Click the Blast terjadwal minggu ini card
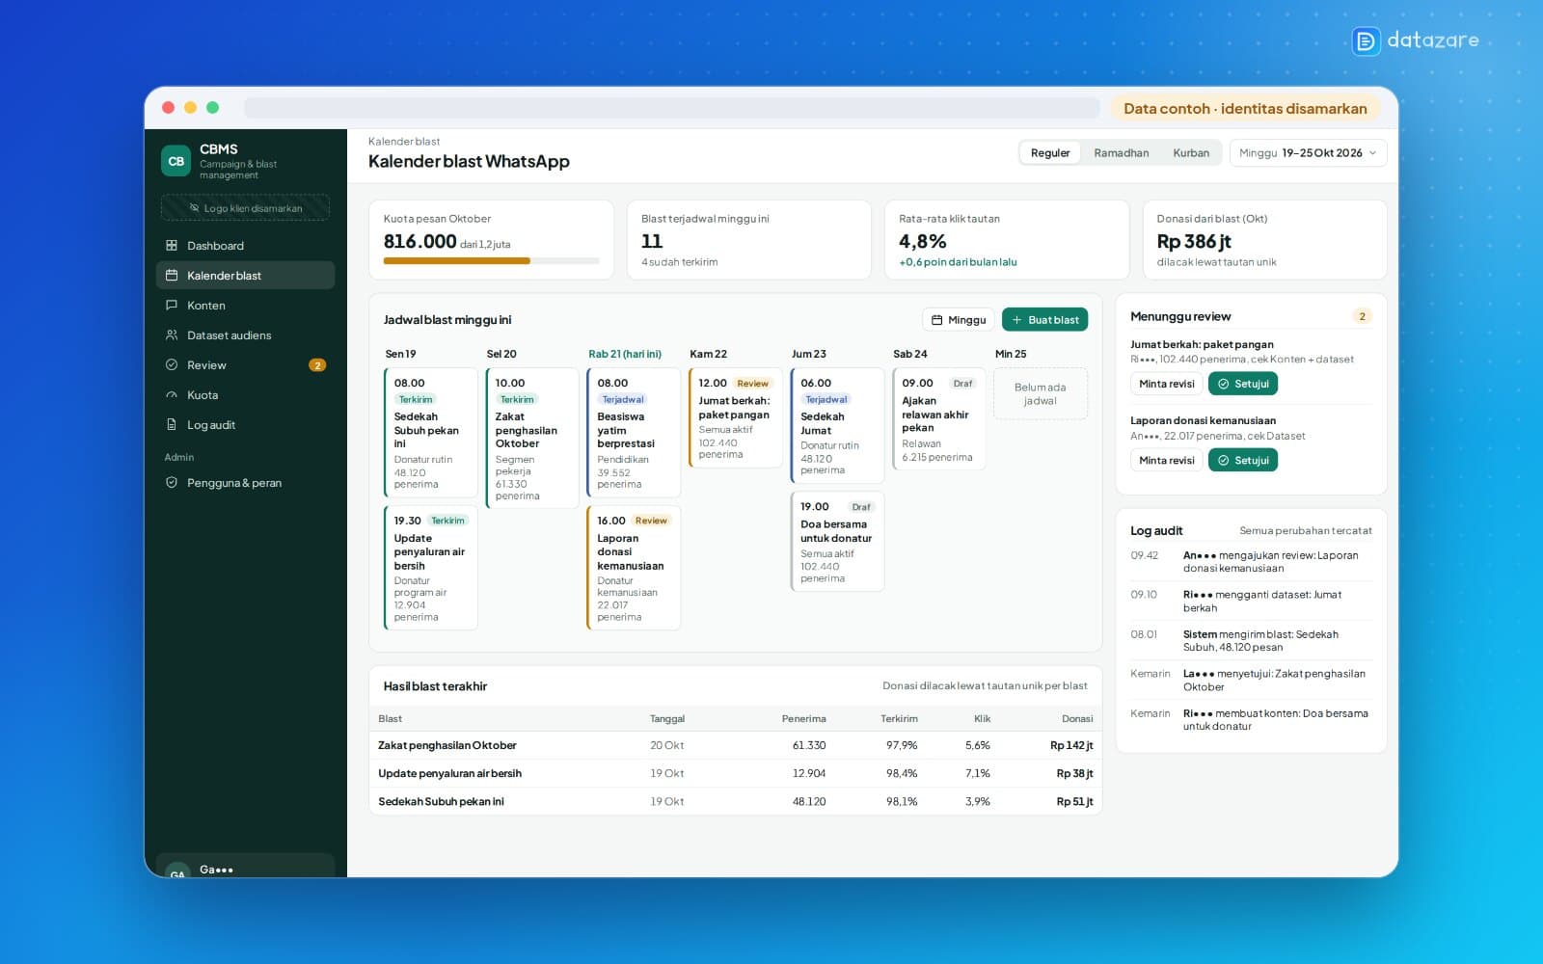The image size is (1543, 964). (748, 240)
